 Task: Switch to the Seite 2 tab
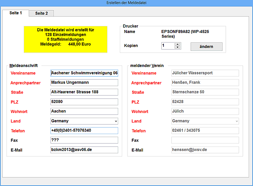click(x=41, y=13)
